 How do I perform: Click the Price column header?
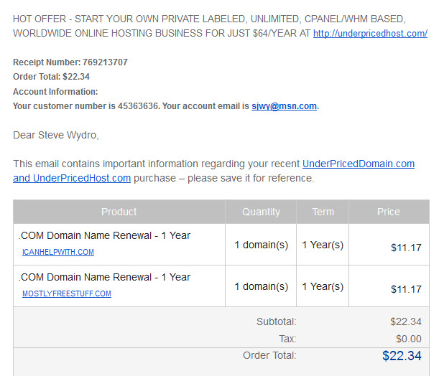click(x=389, y=212)
